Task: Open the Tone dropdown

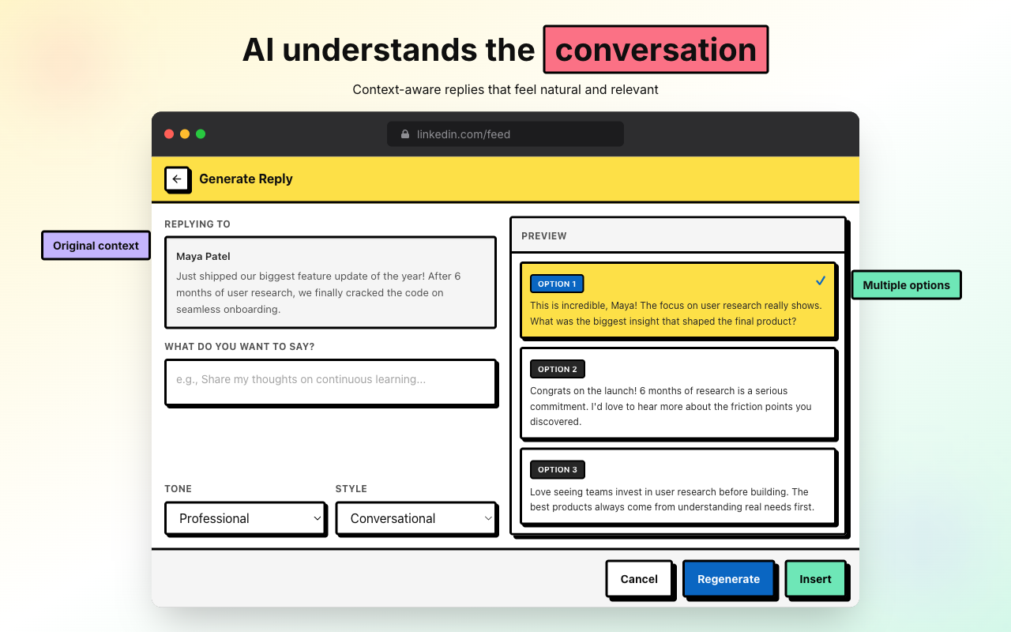Action: point(245,518)
